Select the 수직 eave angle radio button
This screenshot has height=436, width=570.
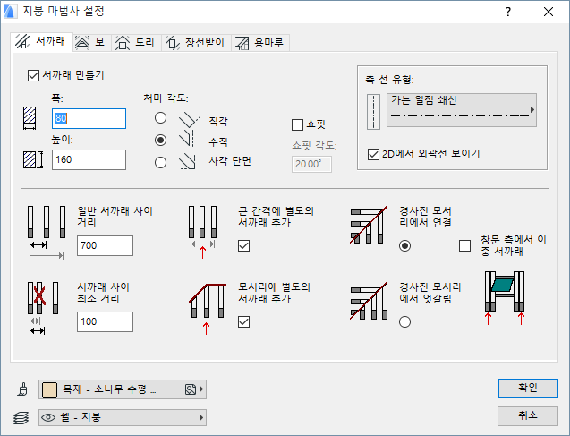tap(161, 140)
